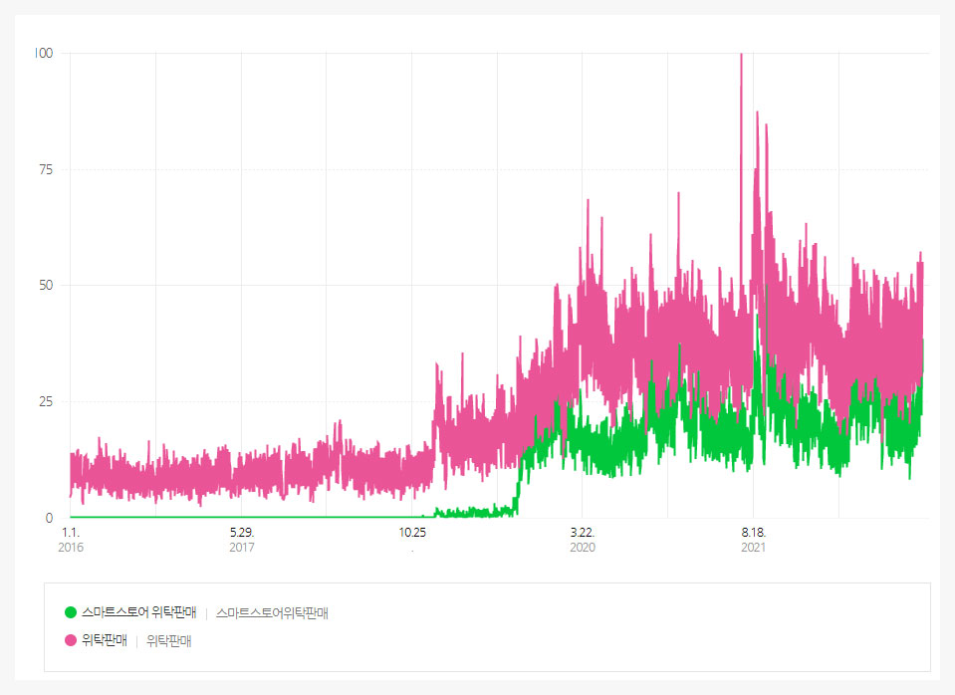The height and width of the screenshot is (695, 955).
Task: Click the 25 label on the y-axis
Action: tap(46, 401)
